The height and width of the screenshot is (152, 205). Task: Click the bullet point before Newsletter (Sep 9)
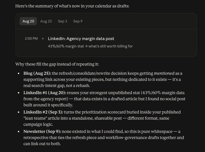click(18, 131)
